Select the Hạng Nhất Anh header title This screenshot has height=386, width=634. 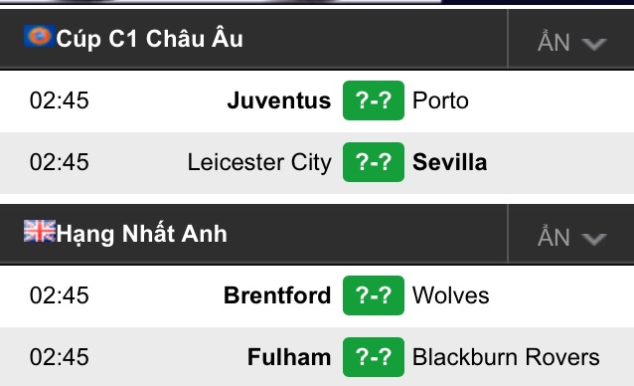pyautogui.click(x=141, y=234)
